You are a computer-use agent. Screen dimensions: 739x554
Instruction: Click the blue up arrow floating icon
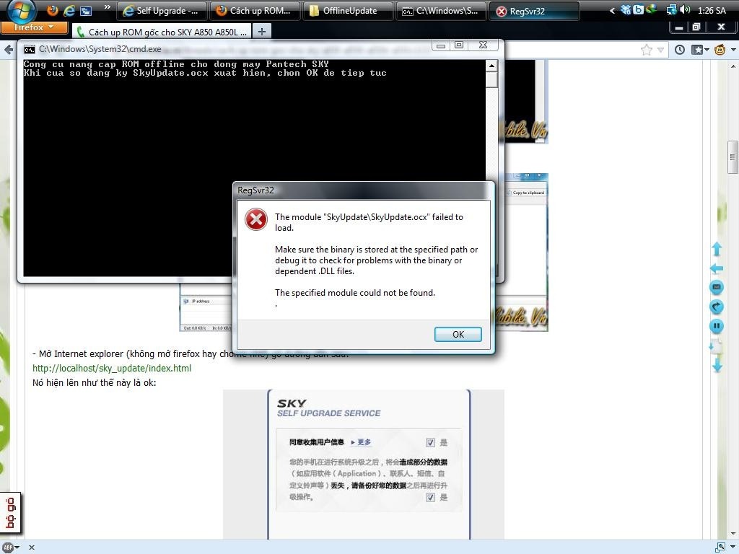717,249
